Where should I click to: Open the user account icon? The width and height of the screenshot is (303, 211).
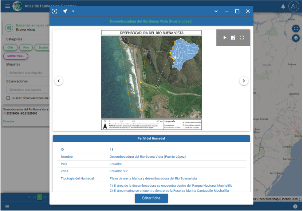click(x=293, y=6)
